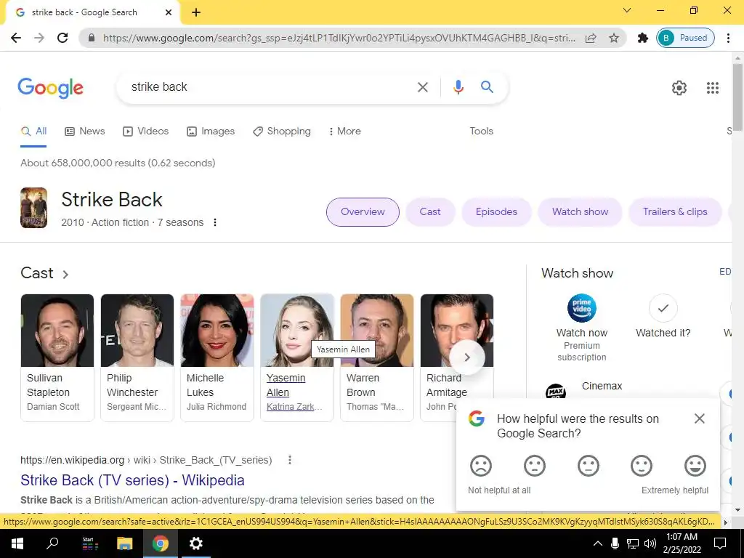Open more options beside Strike Back title
The image size is (744, 558).
[215, 222]
